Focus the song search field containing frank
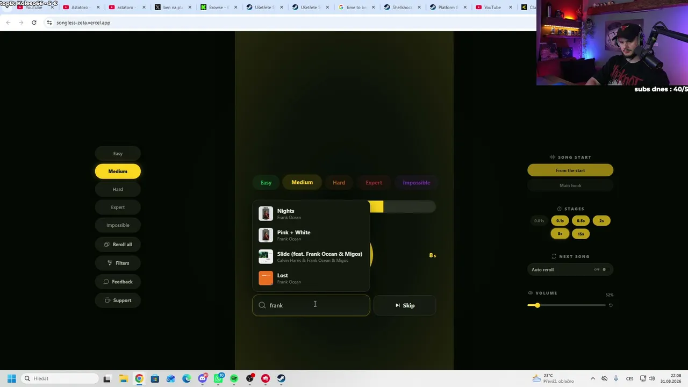The image size is (688, 387). tap(311, 305)
